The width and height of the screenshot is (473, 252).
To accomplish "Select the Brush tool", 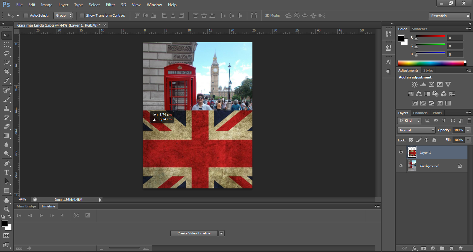I will pyautogui.click(x=7, y=100).
